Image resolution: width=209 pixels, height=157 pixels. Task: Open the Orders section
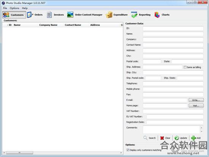35,15
